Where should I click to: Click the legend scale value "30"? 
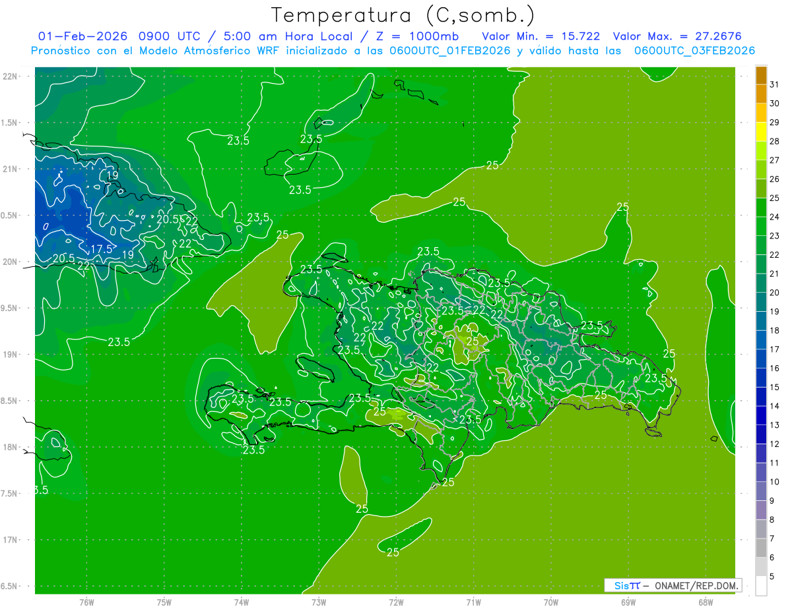click(x=775, y=103)
